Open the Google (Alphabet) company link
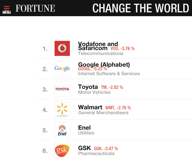192x160 pixels. point(104,64)
